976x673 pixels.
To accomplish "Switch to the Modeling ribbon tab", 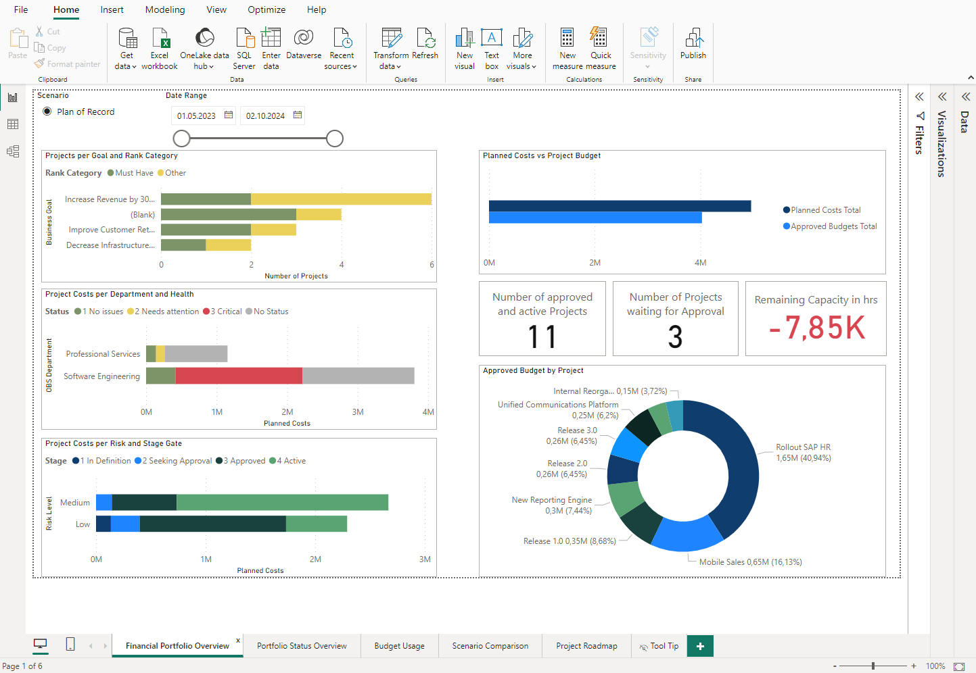I will [164, 9].
